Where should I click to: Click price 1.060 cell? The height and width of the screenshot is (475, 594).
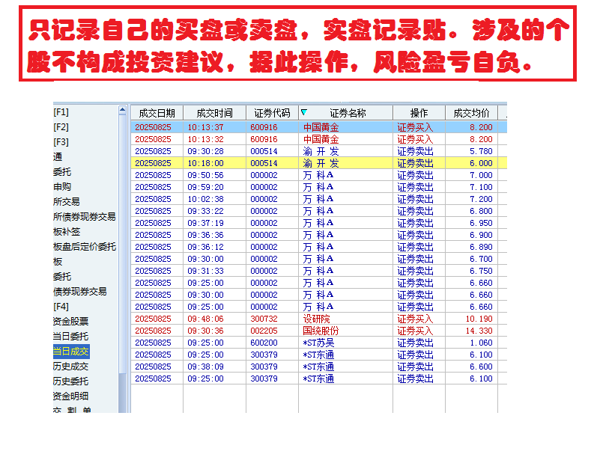point(481,343)
